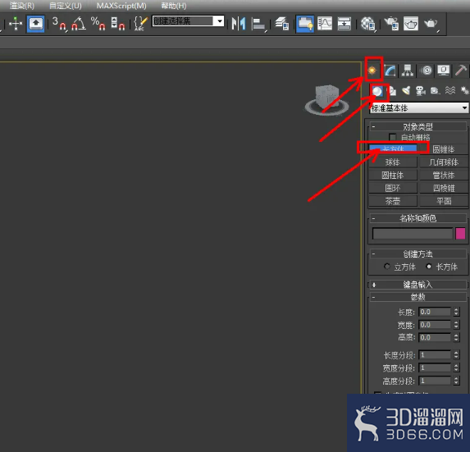
Task: Toggle the Spinner Snap tool
Action: click(x=118, y=24)
